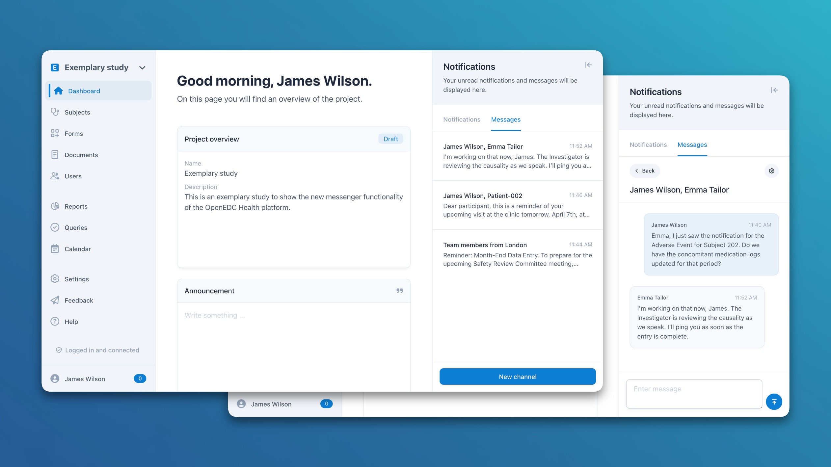
Task: Open the Calendar view
Action: [x=78, y=249]
